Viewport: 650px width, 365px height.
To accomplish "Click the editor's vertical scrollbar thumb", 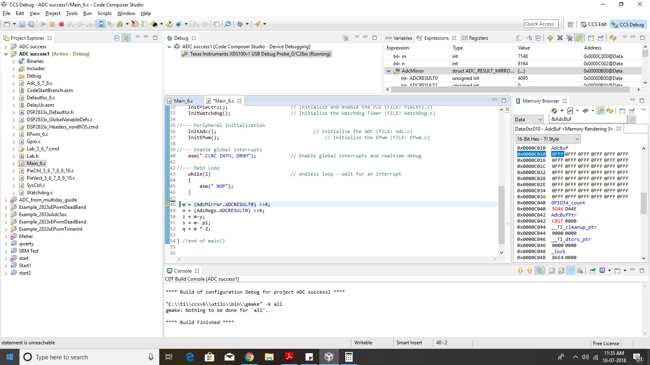I will click(501, 215).
